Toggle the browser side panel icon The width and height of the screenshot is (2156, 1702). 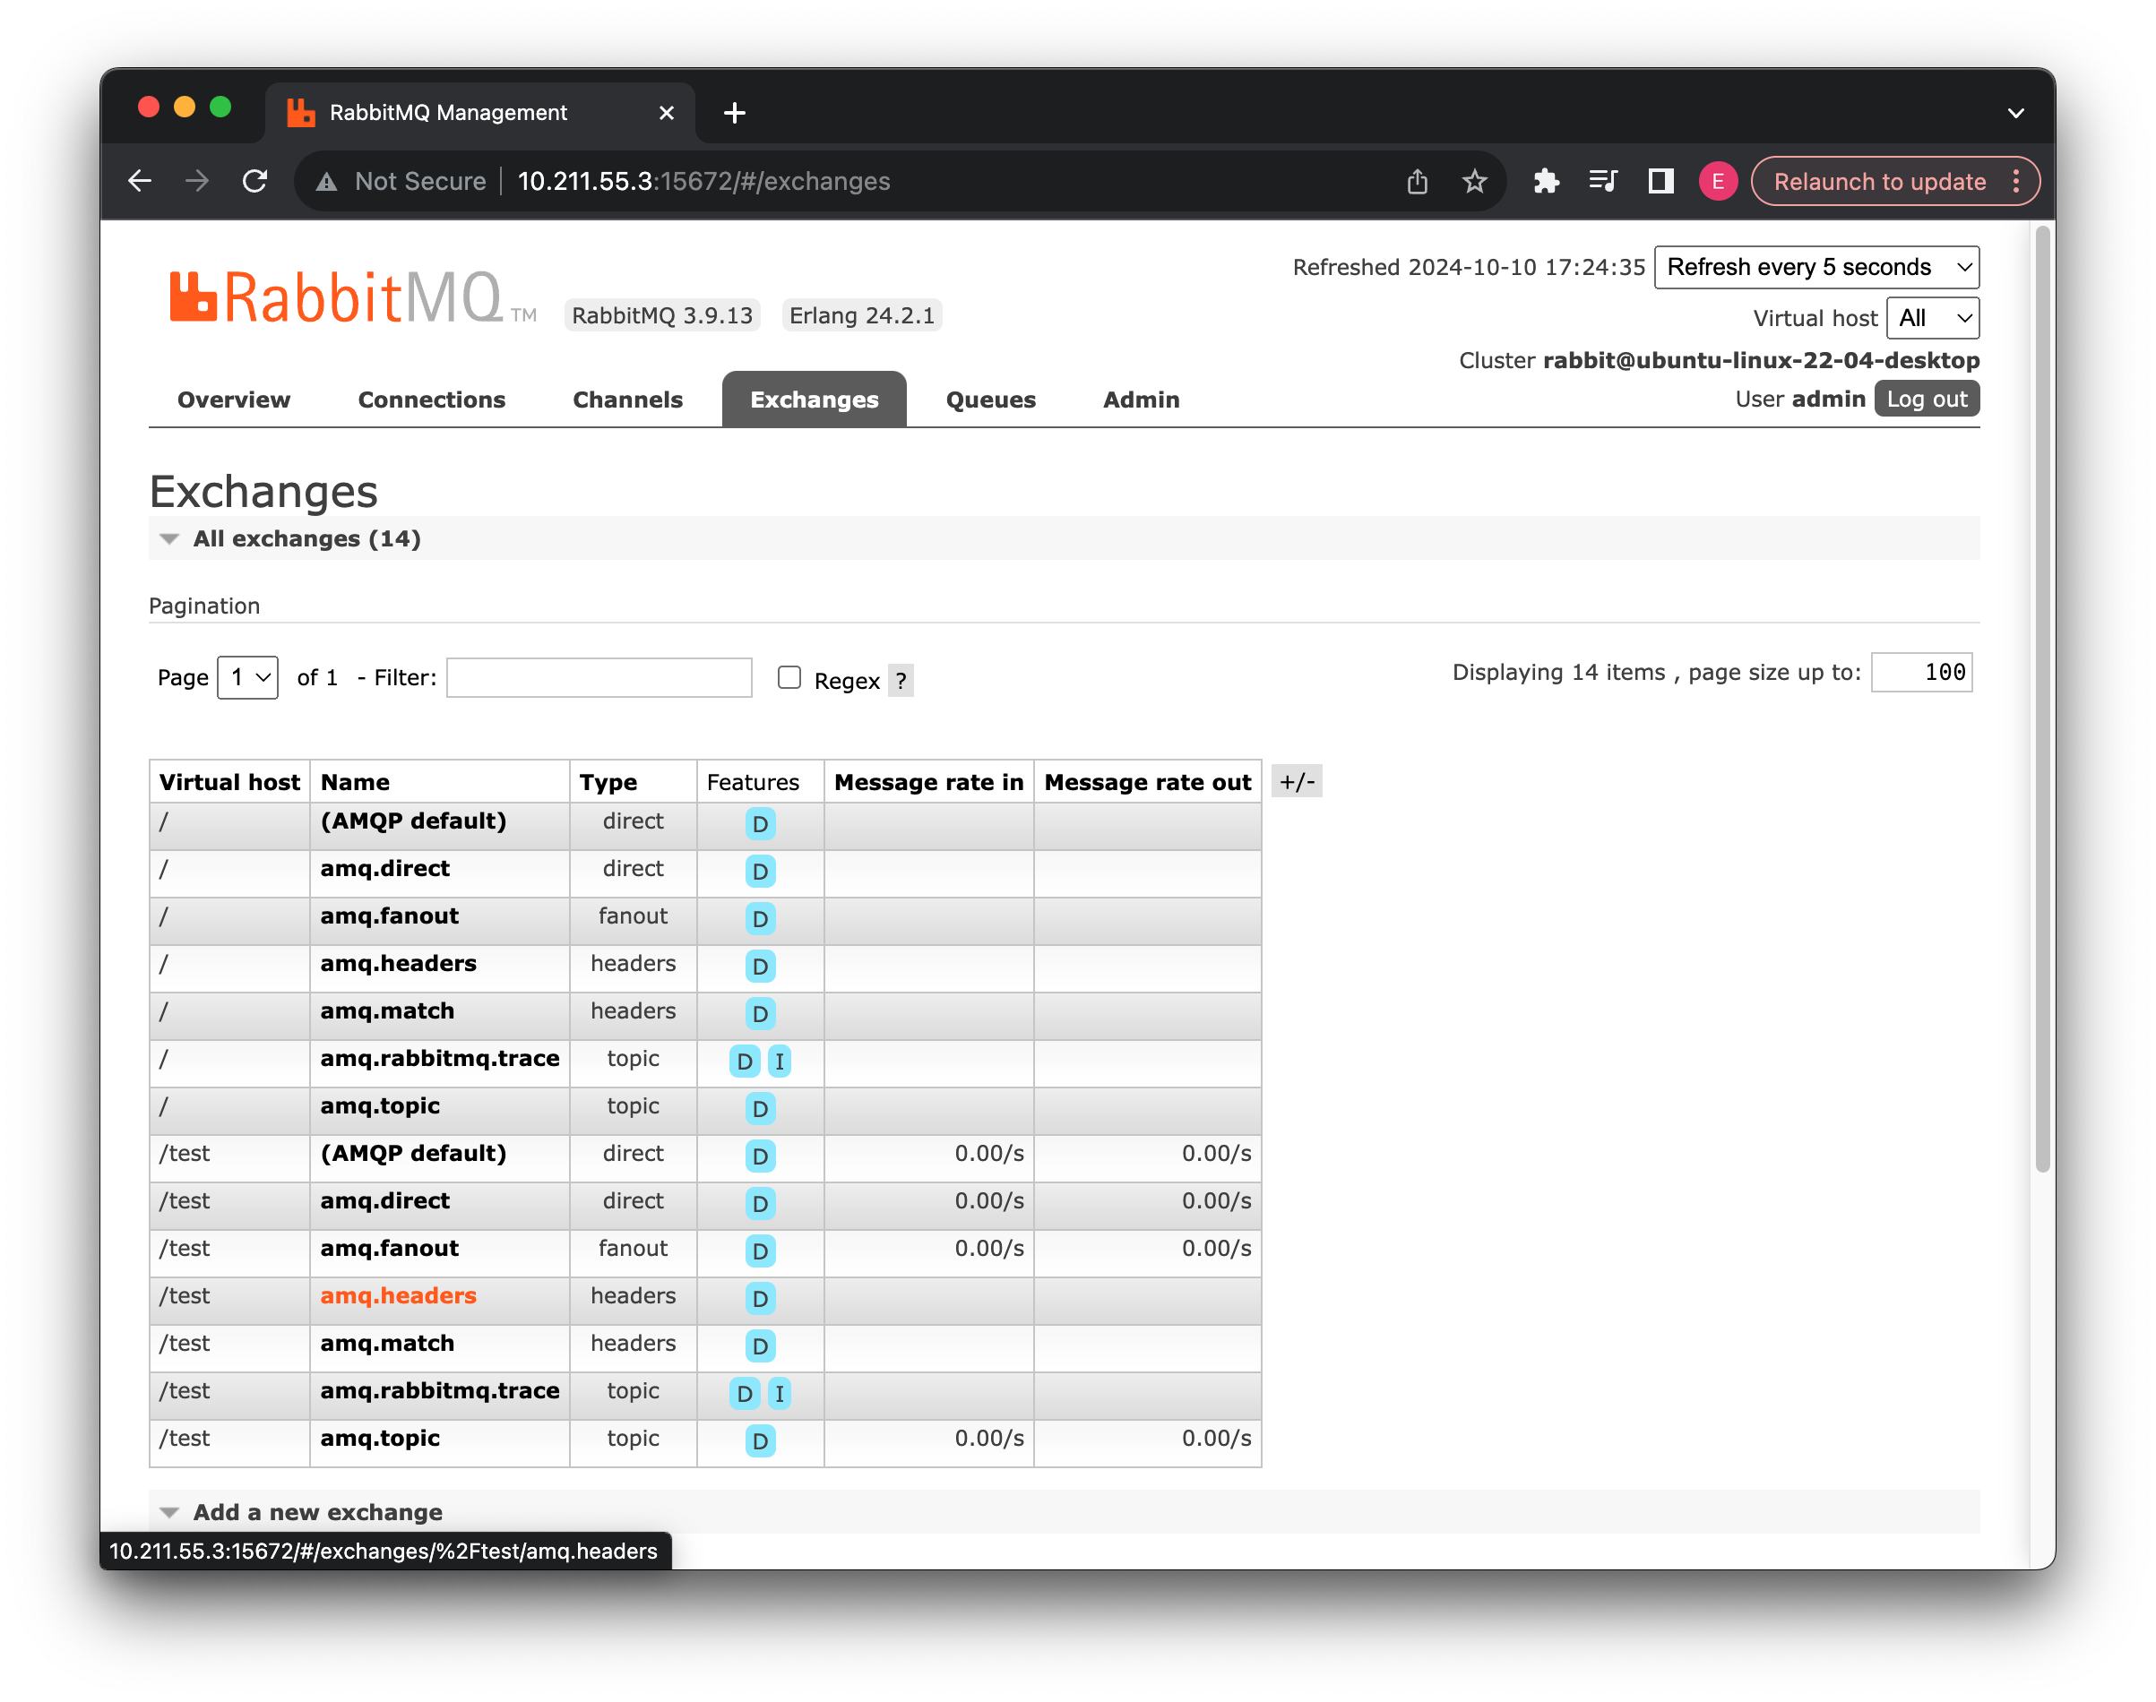coord(1660,181)
